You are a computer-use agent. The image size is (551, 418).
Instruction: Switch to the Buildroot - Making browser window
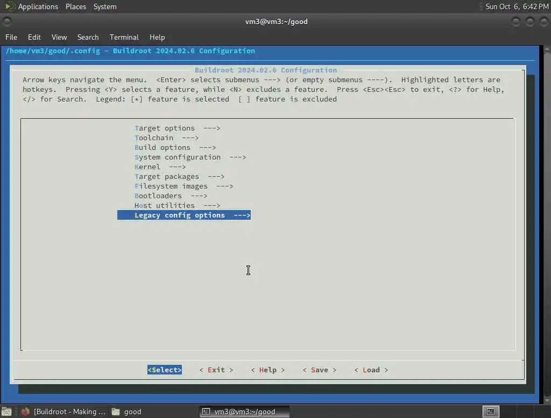pos(63,412)
